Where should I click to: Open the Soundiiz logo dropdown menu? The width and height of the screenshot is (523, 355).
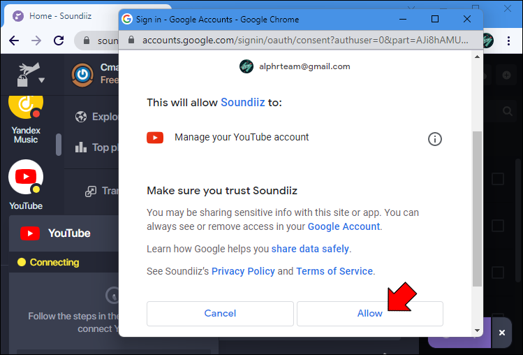point(31,75)
